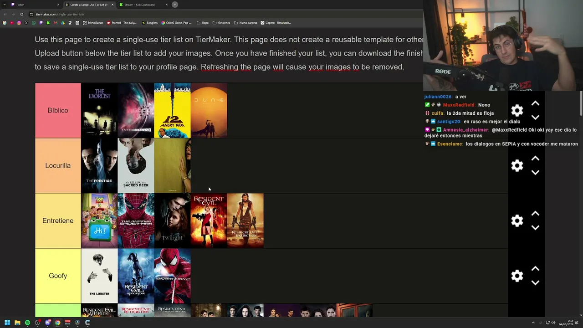Open the X bookmark icon
583x328 pixels.
[x=26, y=23]
